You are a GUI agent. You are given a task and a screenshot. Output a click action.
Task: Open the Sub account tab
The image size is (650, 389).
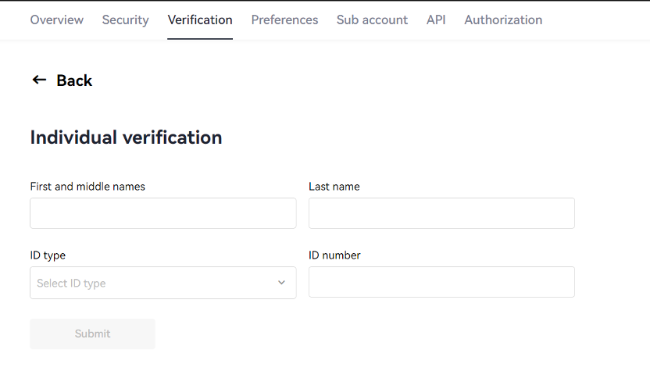(x=372, y=20)
